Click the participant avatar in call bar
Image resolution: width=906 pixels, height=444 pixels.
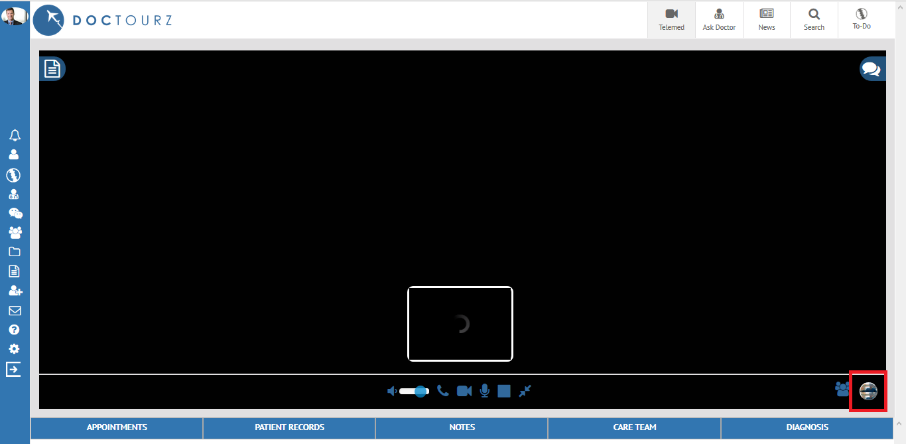[x=868, y=392]
